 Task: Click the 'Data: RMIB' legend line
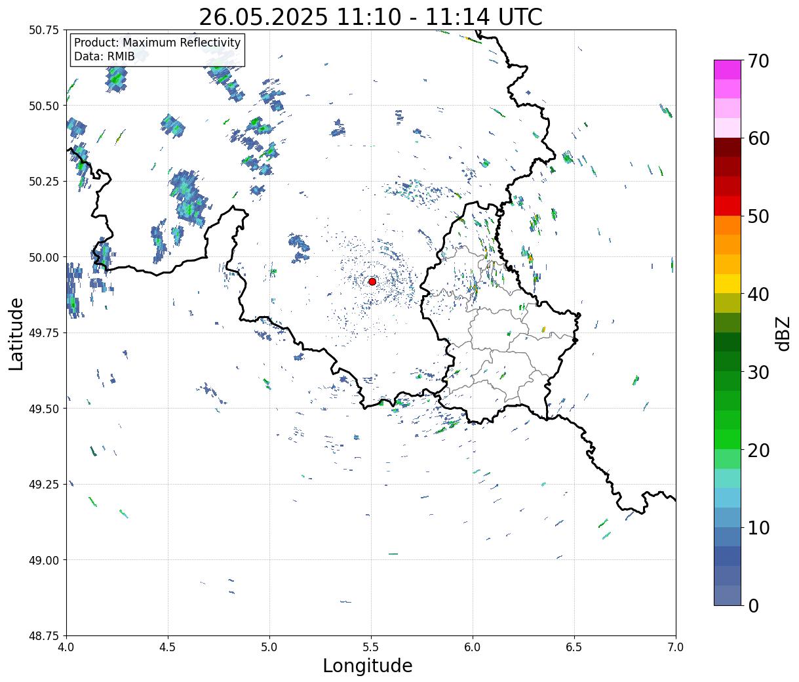tap(104, 56)
